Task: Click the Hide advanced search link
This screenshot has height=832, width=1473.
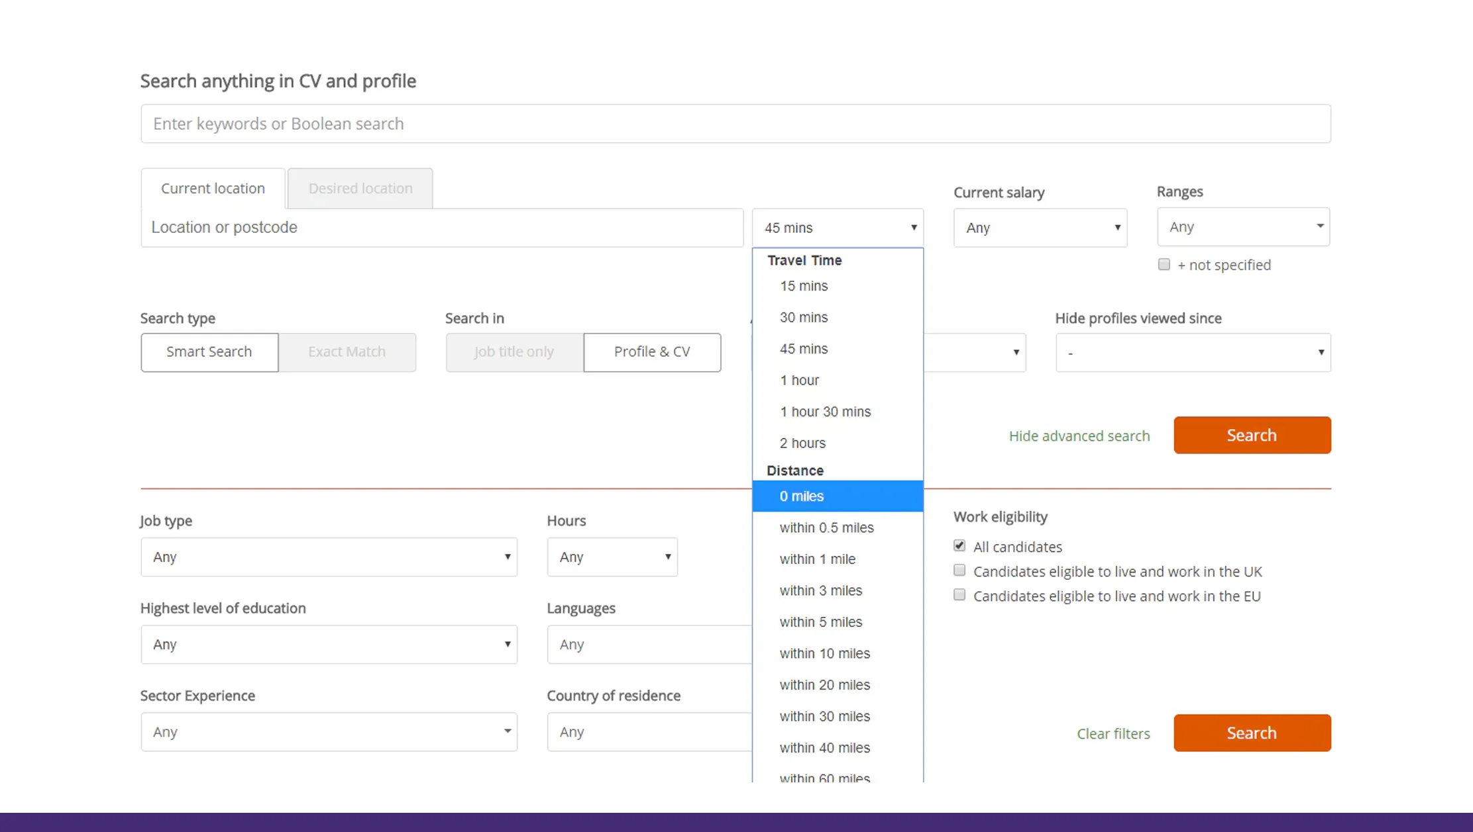Action: (x=1079, y=436)
